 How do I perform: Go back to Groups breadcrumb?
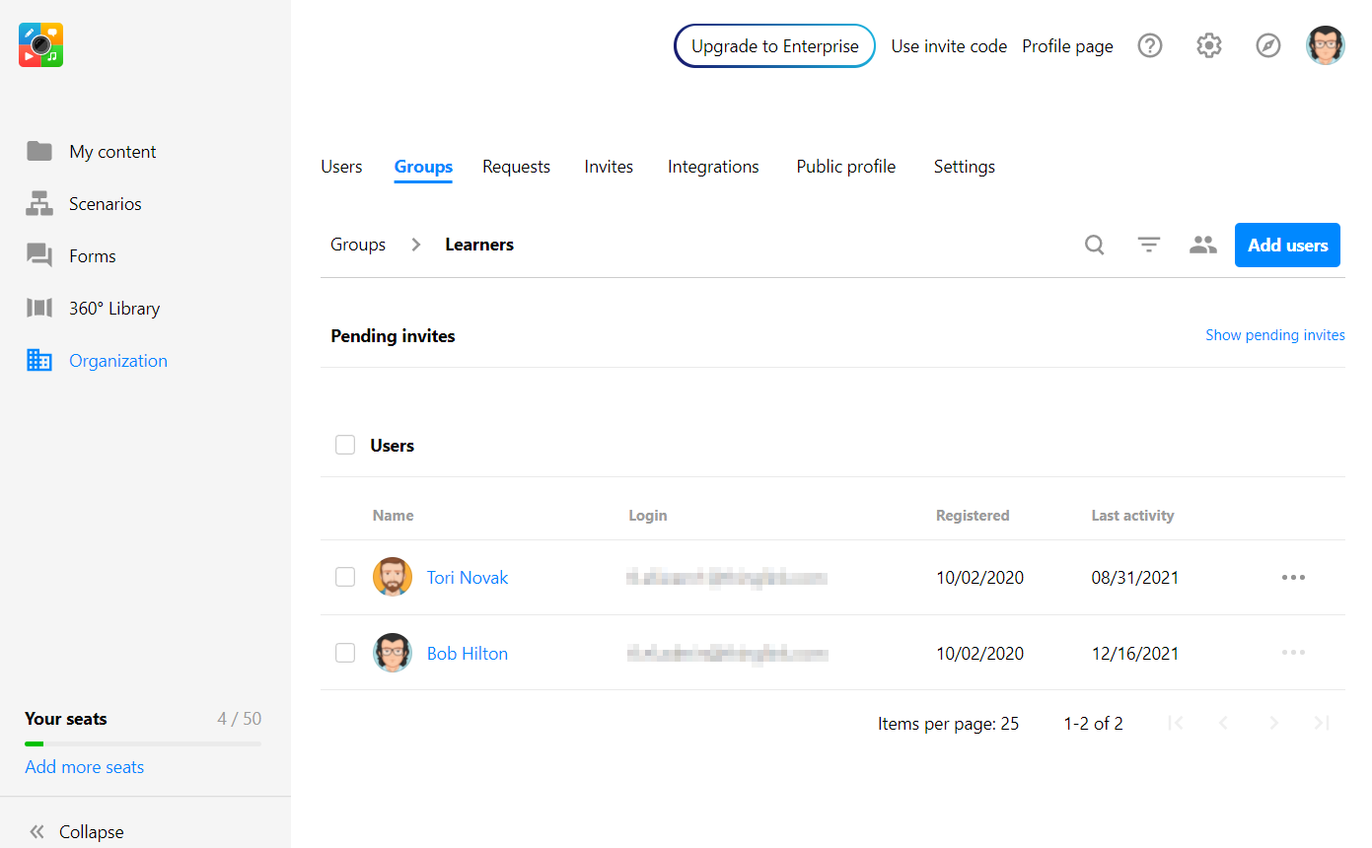358,245
